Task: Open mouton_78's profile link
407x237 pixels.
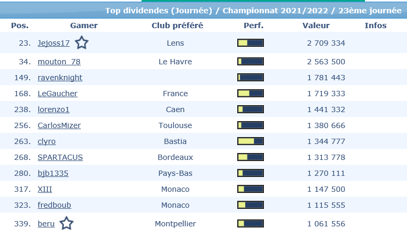Action: click(x=59, y=62)
